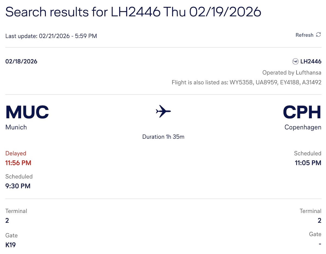Click the scheduled arrival time 11:05 PM
The image size is (326, 254).
[308, 163]
